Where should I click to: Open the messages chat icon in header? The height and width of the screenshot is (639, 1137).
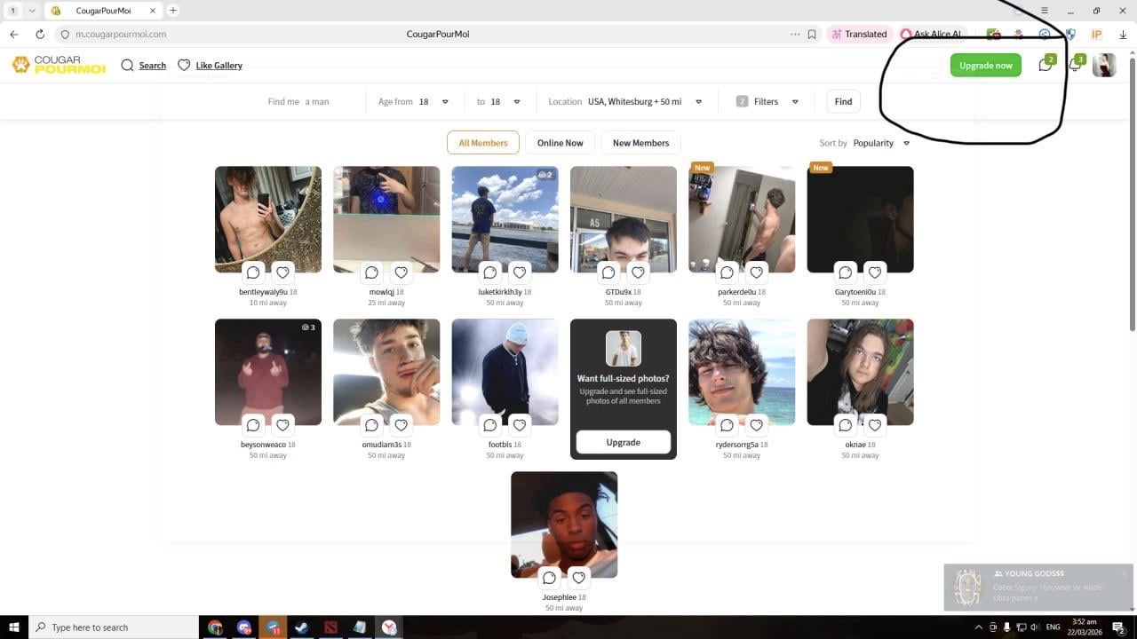[1045, 66]
